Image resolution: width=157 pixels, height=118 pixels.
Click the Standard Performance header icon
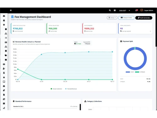point(14,101)
